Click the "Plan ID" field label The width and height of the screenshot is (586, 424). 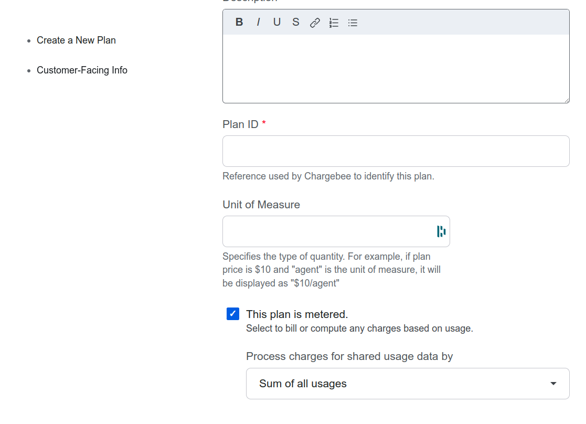[240, 124]
